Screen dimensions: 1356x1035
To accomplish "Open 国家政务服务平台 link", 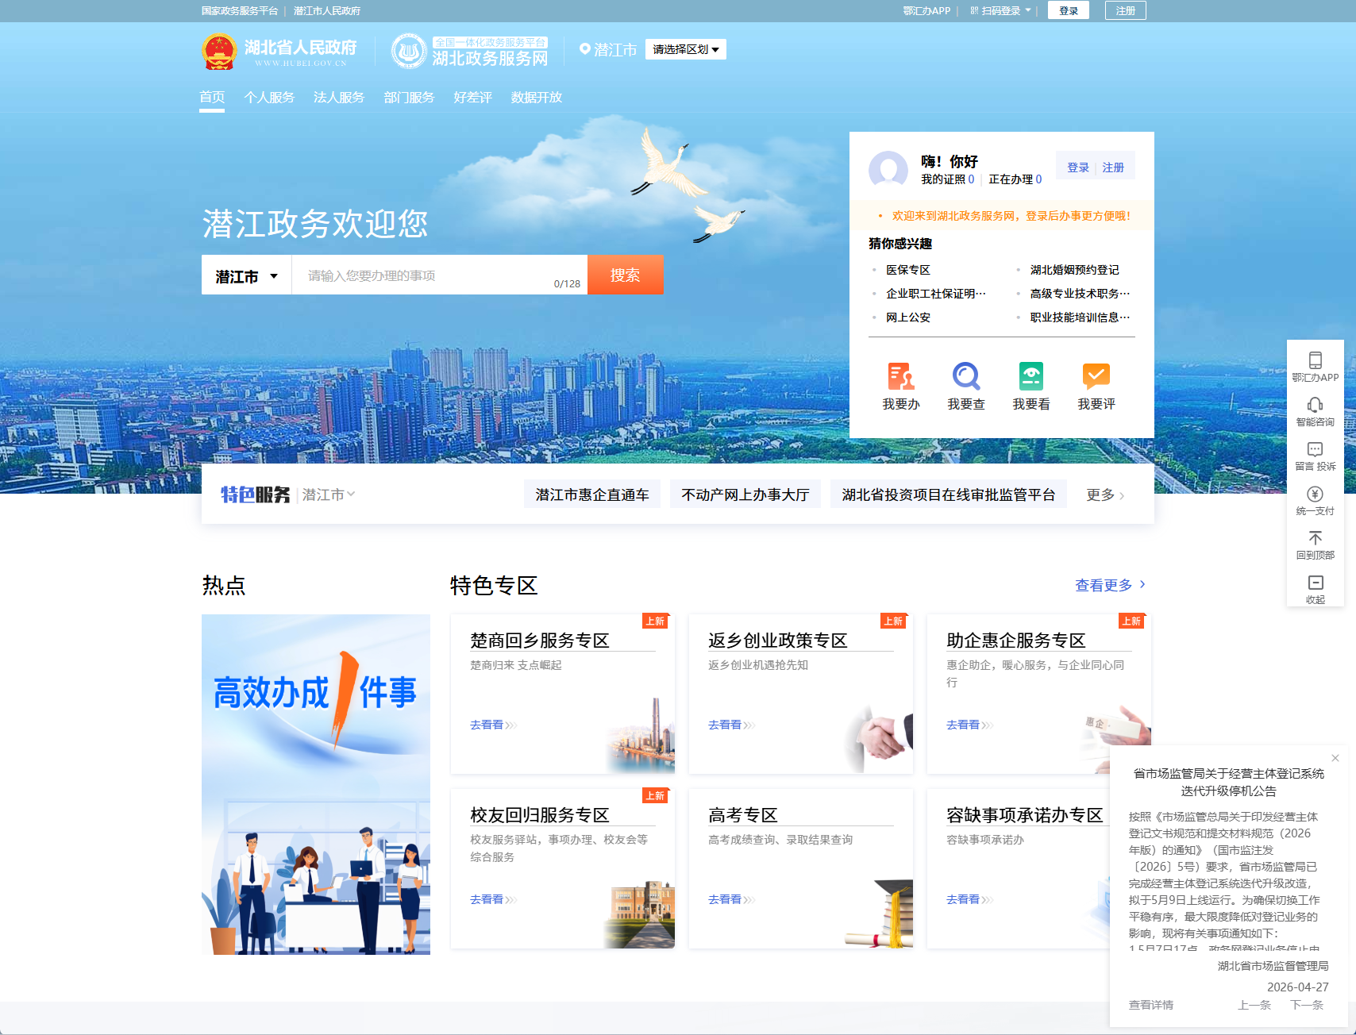I will pyautogui.click(x=240, y=11).
